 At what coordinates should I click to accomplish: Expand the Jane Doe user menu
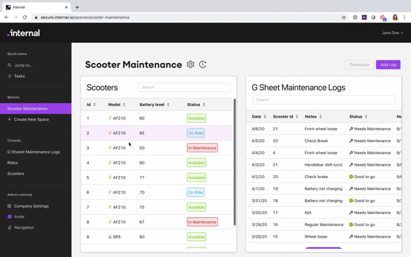(x=392, y=33)
